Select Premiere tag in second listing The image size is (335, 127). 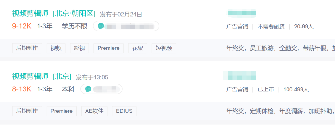pos(61,111)
